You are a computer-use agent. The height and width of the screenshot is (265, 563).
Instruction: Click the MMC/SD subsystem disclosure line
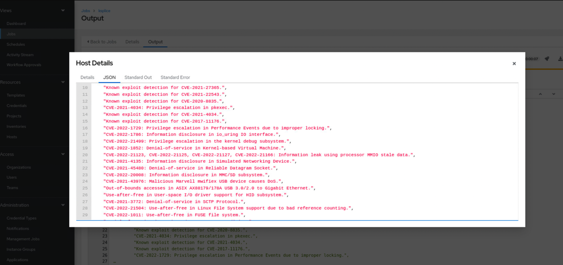pyautogui.click(x=187, y=175)
